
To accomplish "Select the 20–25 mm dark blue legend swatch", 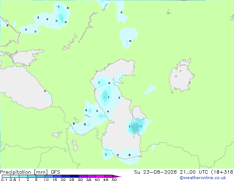I will tap(66, 176).
